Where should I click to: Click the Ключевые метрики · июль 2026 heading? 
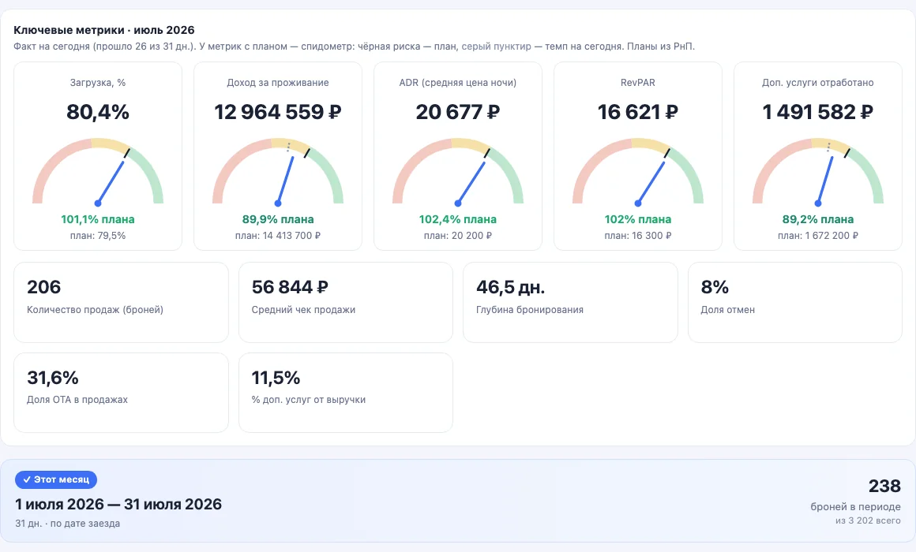click(x=104, y=30)
